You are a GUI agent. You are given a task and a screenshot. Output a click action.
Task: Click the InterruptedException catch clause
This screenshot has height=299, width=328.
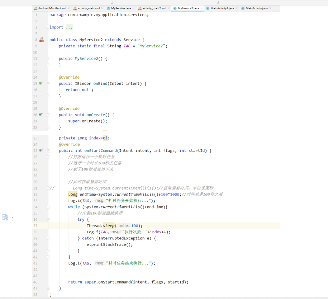tap(119, 238)
